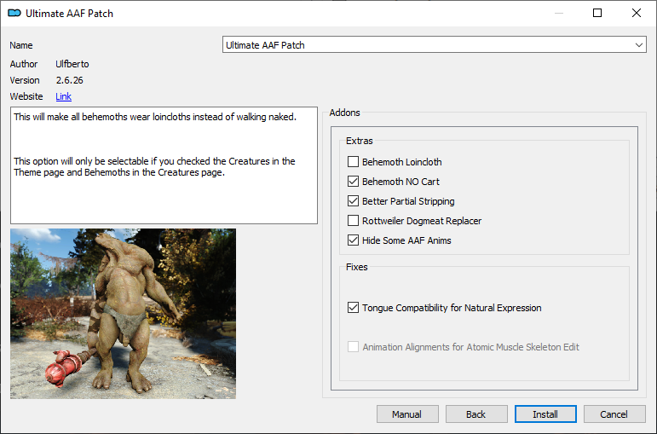Toggle Tongue Compatibility for Natural Expression
Image resolution: width=657 pixels, height=434 pixels.
tap(354, 307)
